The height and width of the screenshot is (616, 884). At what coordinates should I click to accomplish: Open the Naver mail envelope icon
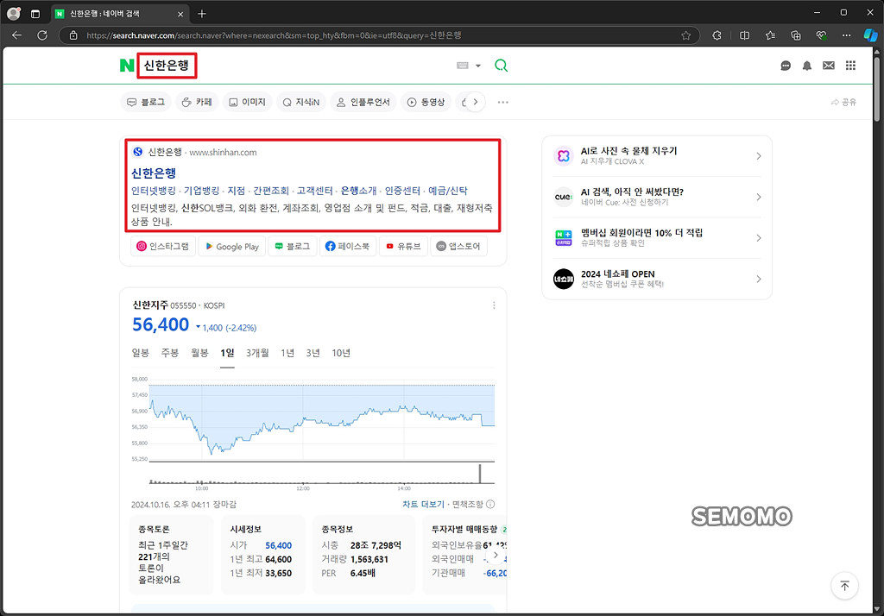[x=828, y=66]
